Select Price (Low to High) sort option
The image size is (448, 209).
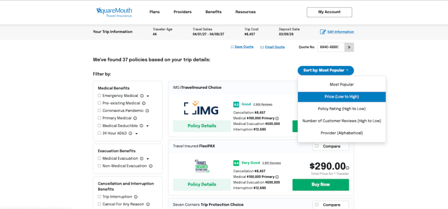coord(342,96)
